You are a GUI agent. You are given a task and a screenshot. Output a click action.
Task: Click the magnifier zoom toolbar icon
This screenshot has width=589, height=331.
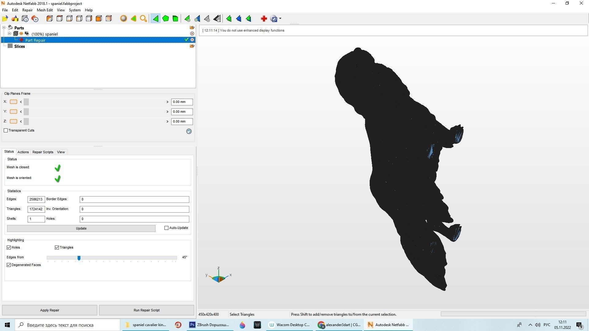(x=143, y=19)
